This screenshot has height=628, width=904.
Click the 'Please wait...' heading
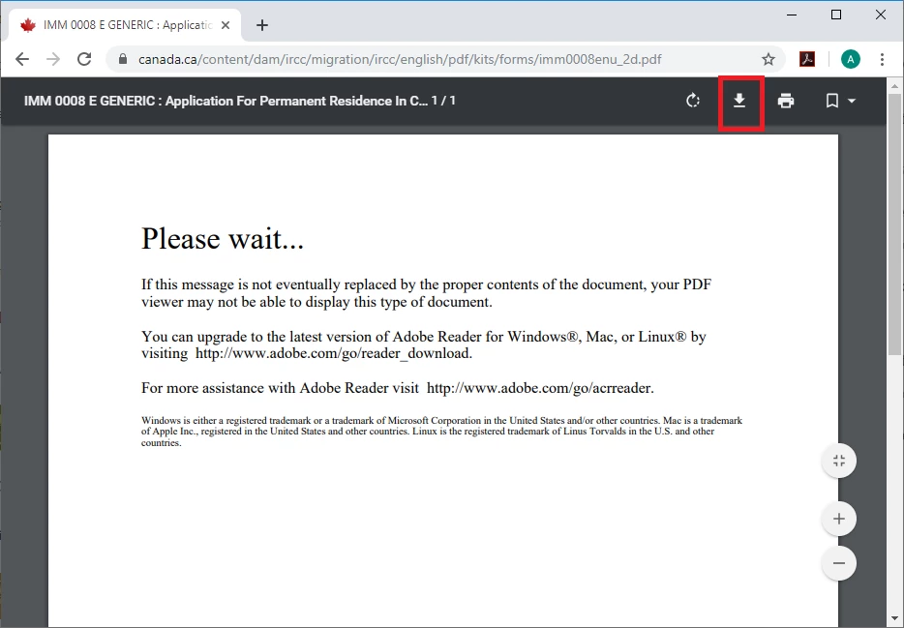(223, 239)
